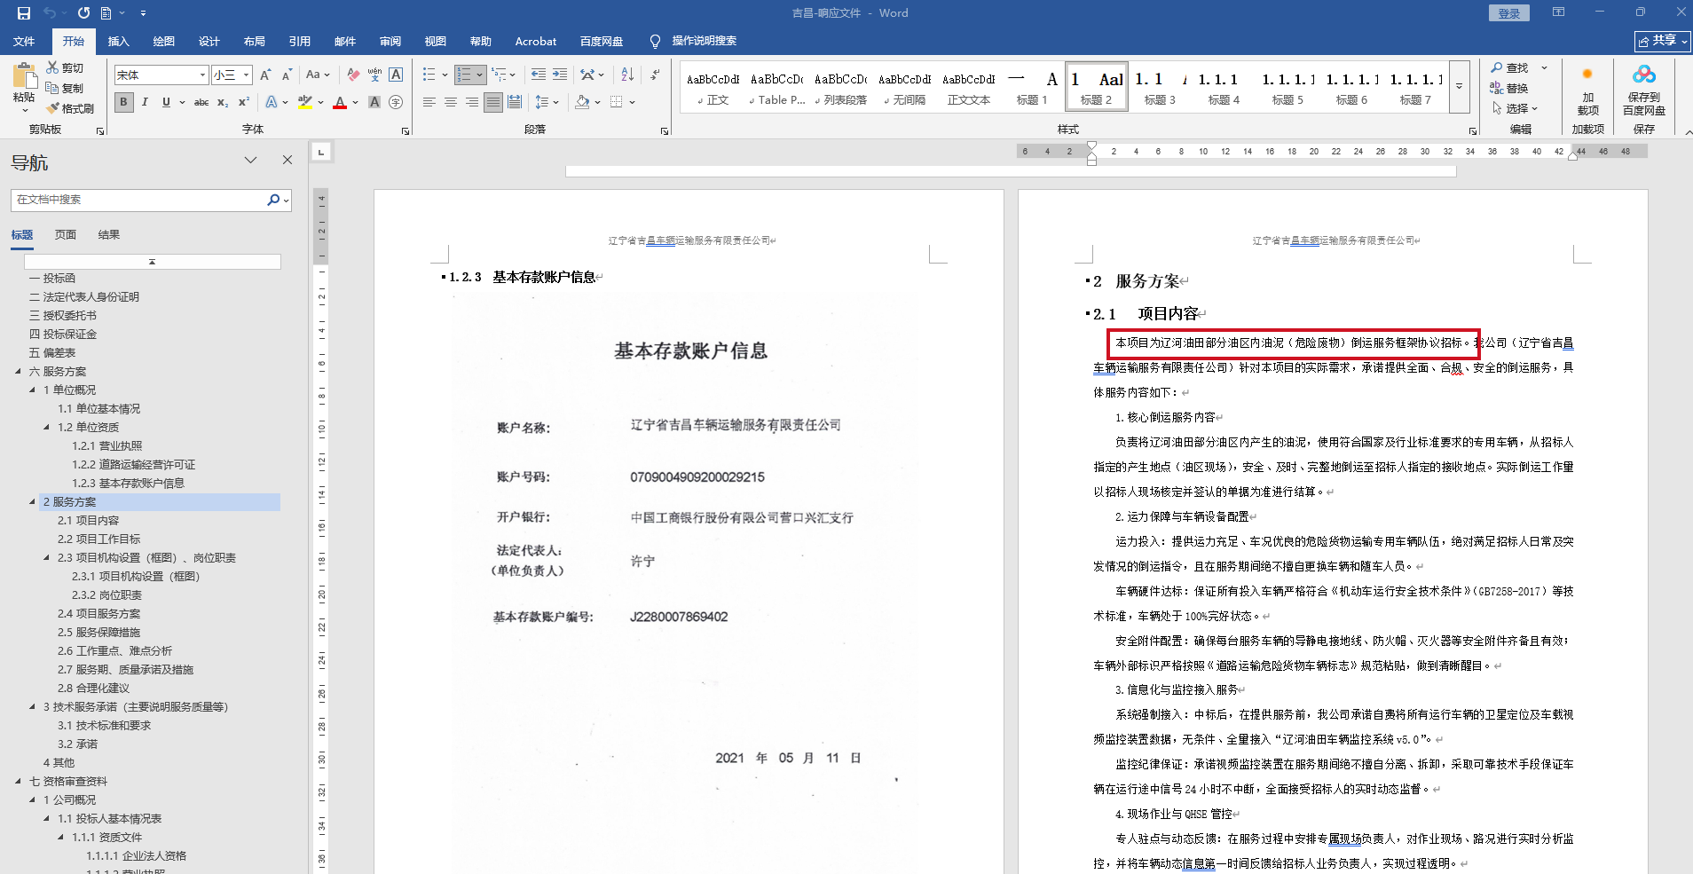Increase the paragraph indent
The image size is (1693, 874).
(x=560, y=75)
